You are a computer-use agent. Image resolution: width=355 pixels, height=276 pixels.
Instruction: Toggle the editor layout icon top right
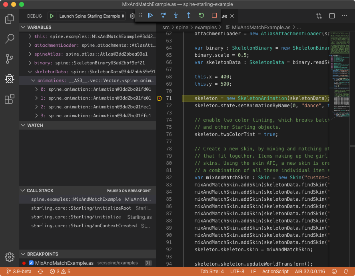332,16
